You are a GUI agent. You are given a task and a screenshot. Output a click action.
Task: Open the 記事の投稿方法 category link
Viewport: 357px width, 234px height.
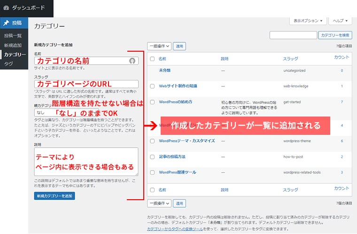172,156
